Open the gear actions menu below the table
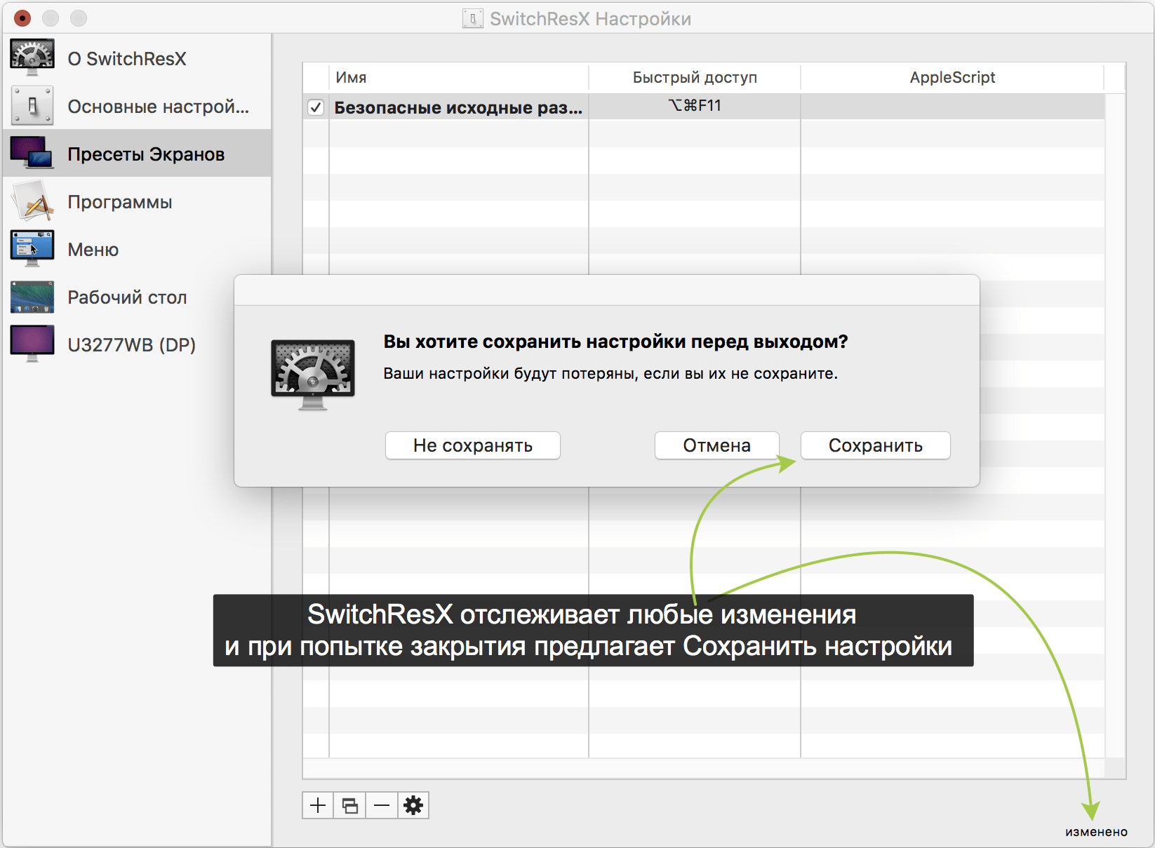The height and width of the screenshot is (848, 1155). pos(413,805)
